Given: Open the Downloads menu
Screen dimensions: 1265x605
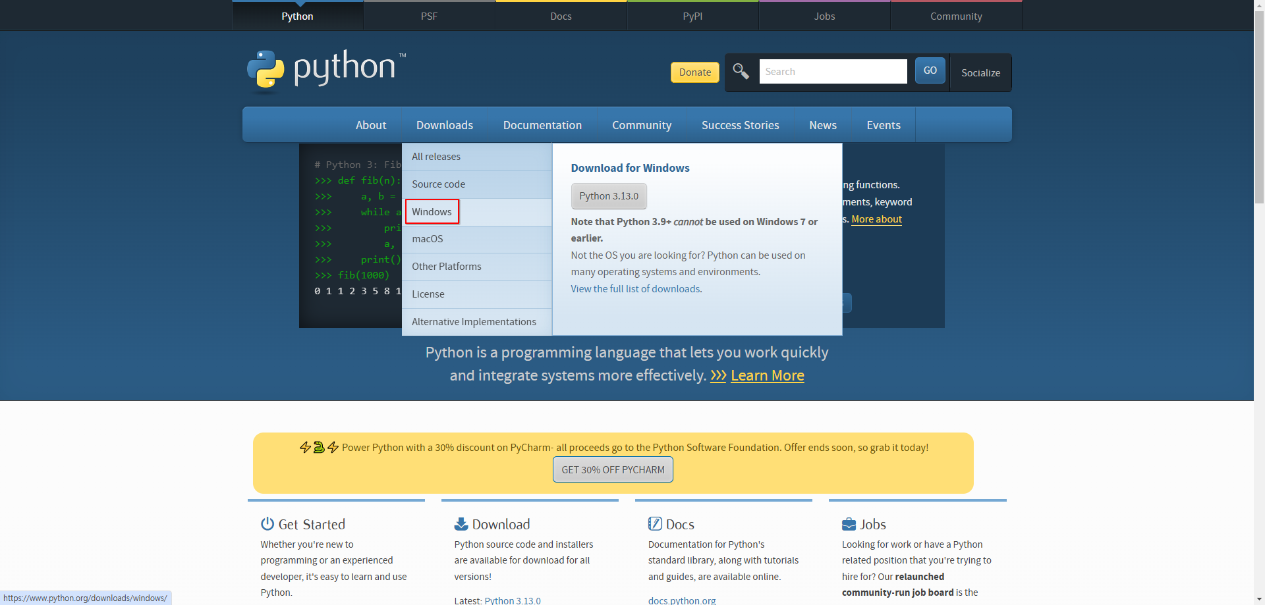Looking at the screenshot, I should pyautogui.click(x=445, y=125).
